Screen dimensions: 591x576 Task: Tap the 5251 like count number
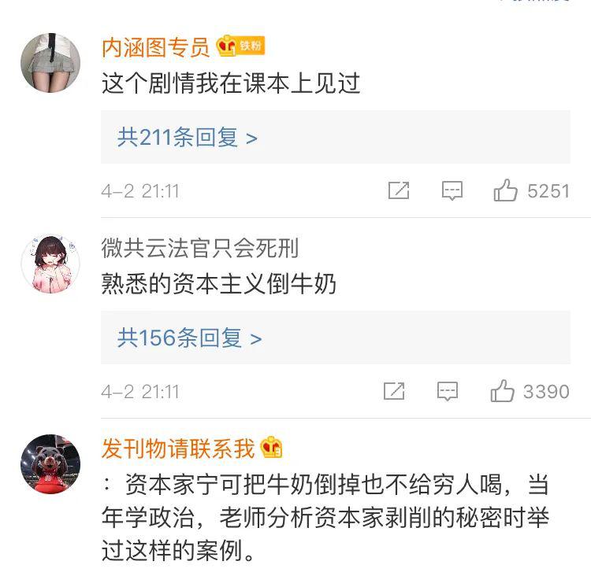pyautogui.click(x=548, y=191)
